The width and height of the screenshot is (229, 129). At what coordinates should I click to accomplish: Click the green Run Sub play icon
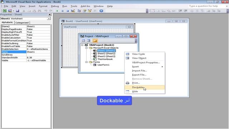[57, 11]
